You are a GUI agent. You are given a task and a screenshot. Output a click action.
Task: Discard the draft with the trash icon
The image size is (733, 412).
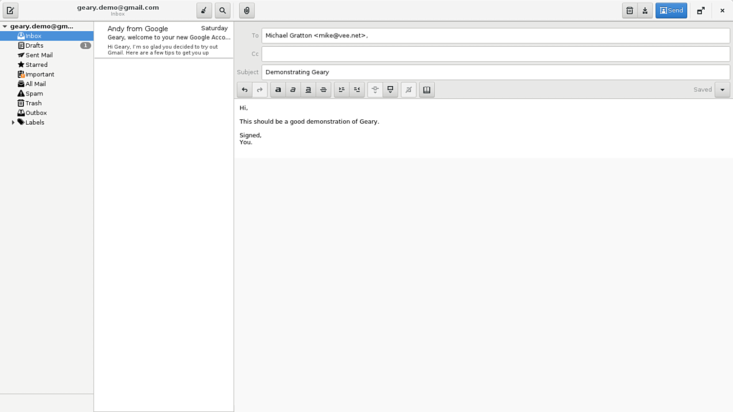[629, 10]
